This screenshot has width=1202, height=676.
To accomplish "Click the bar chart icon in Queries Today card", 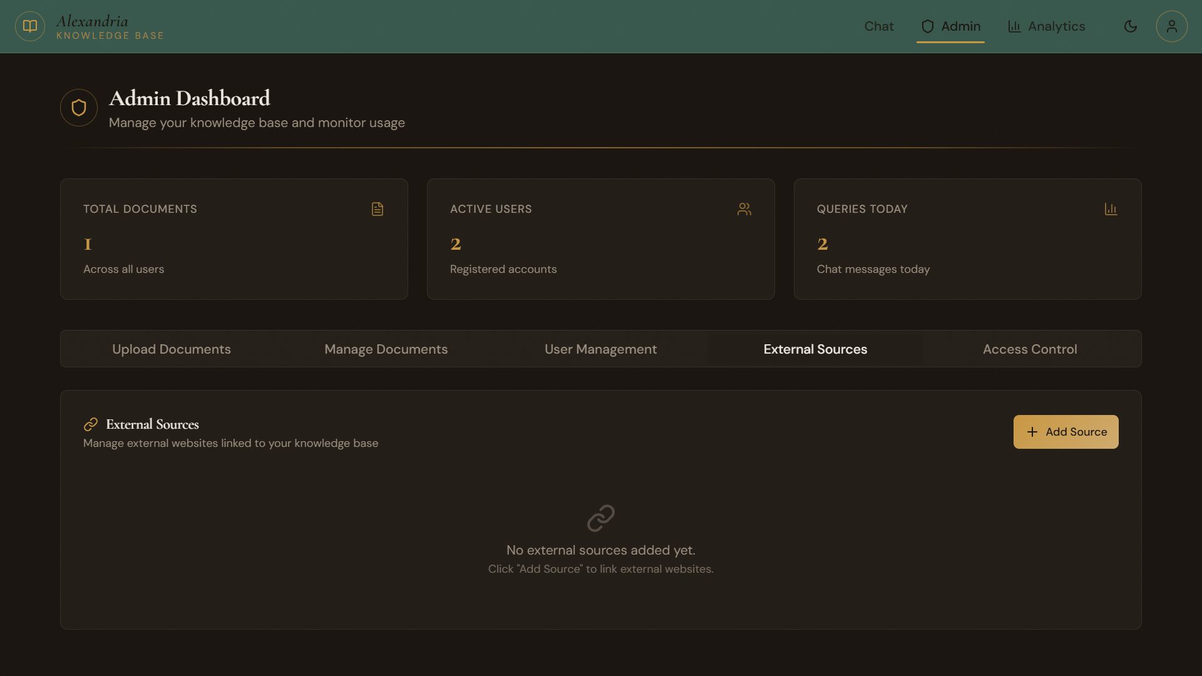I will point(1111,209).
